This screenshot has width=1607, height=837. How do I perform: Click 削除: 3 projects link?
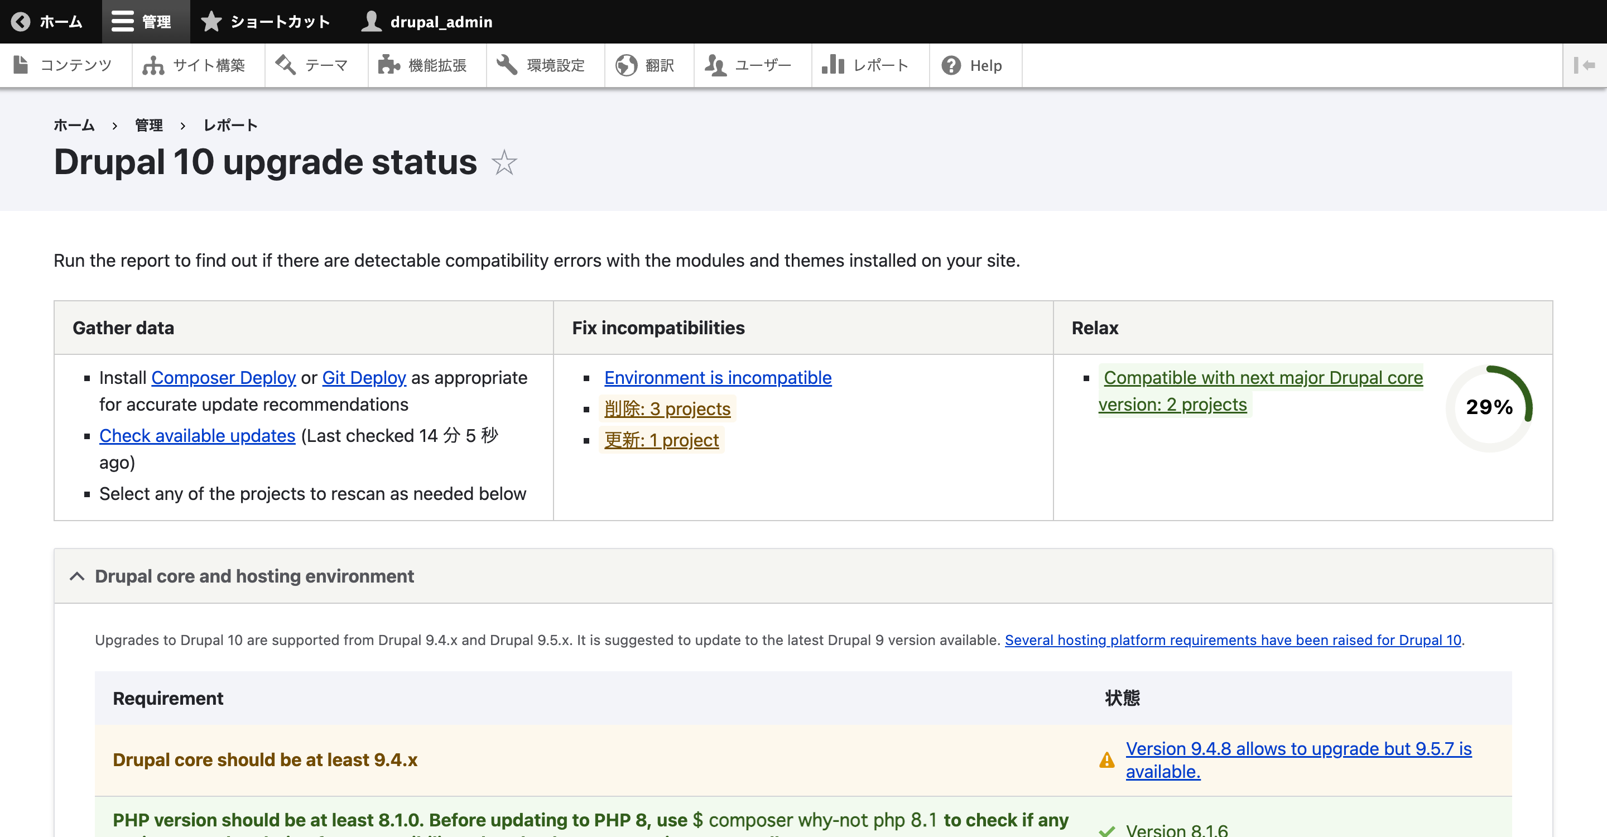point(667,408)
